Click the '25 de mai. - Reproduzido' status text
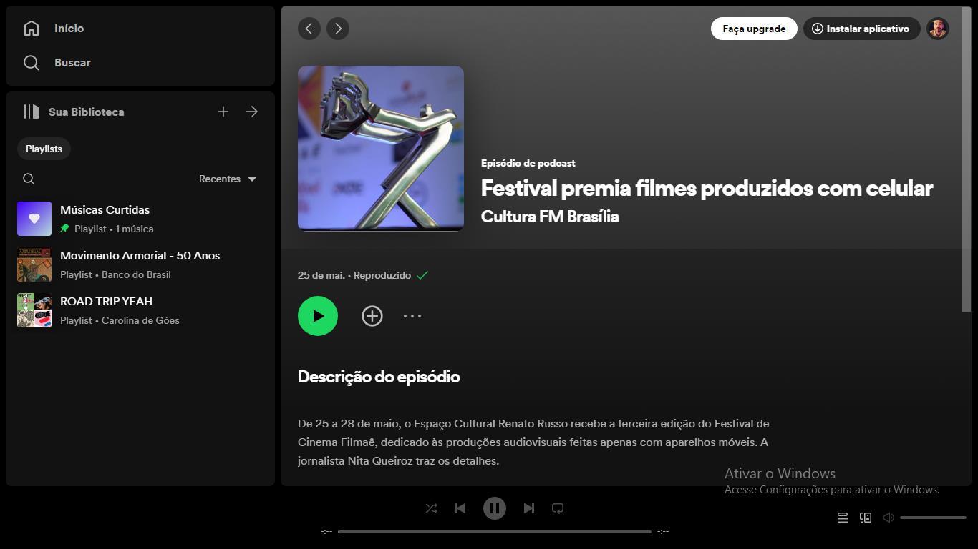 (x=354, y=275)
